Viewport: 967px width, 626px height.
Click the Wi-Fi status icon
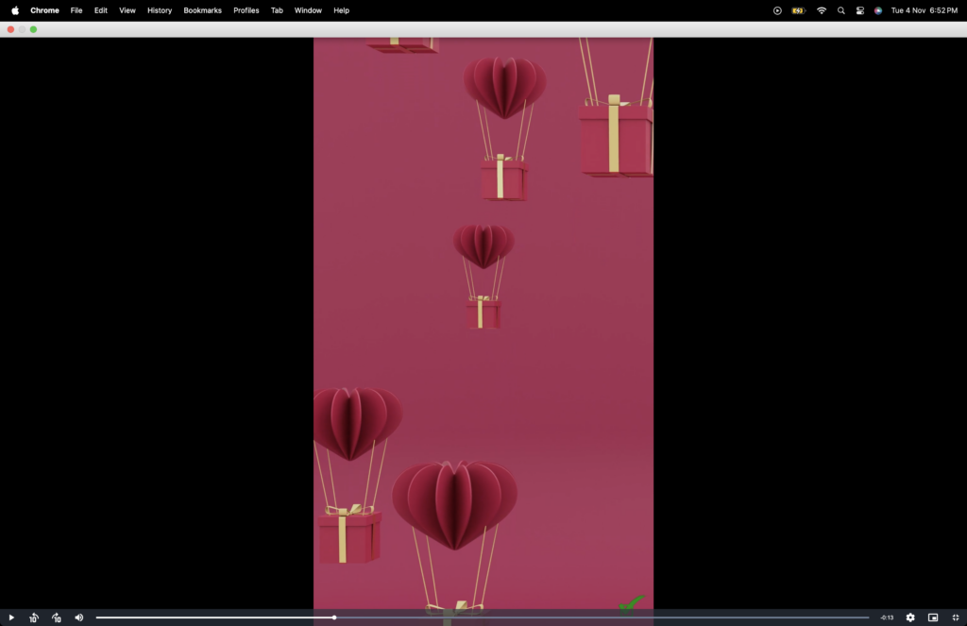822,10
